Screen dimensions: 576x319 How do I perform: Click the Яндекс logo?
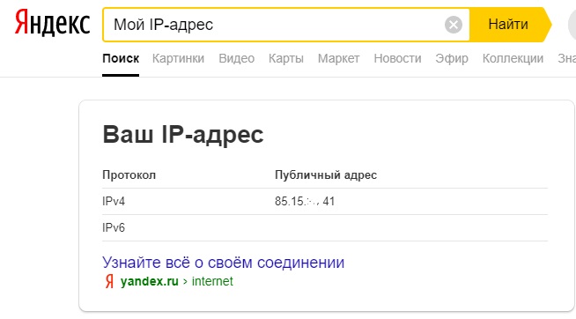52,23
